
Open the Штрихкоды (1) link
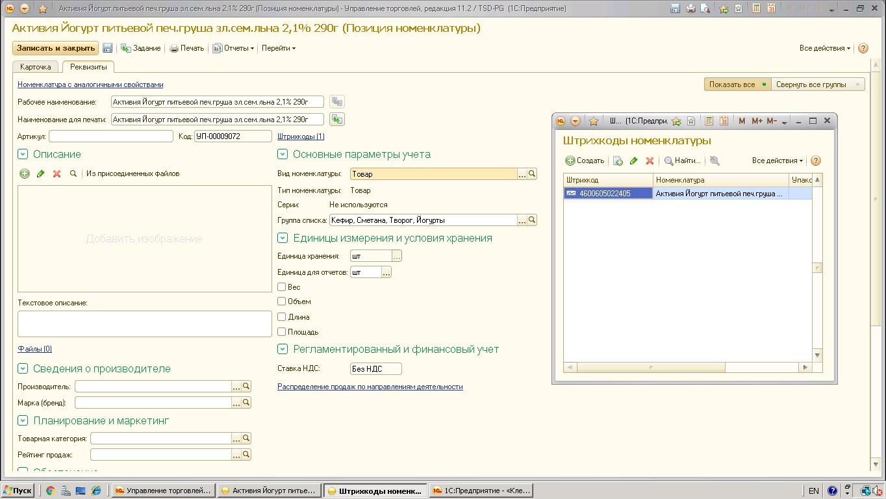point(301,136)
